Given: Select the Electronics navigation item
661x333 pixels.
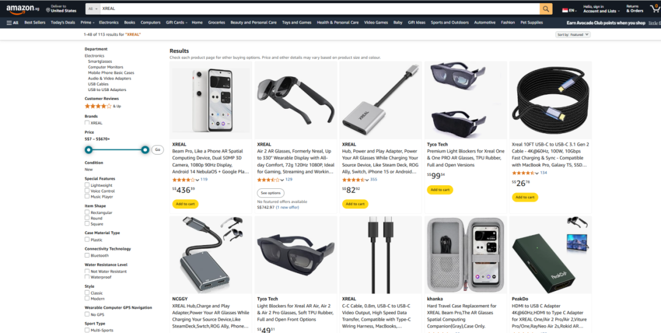Looking at the screenshot, I should coord(109,23).
